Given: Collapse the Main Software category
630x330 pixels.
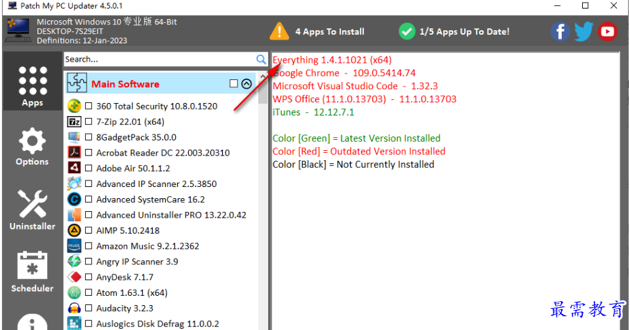Looking at the screenshot, I should (x=246, y=83).
